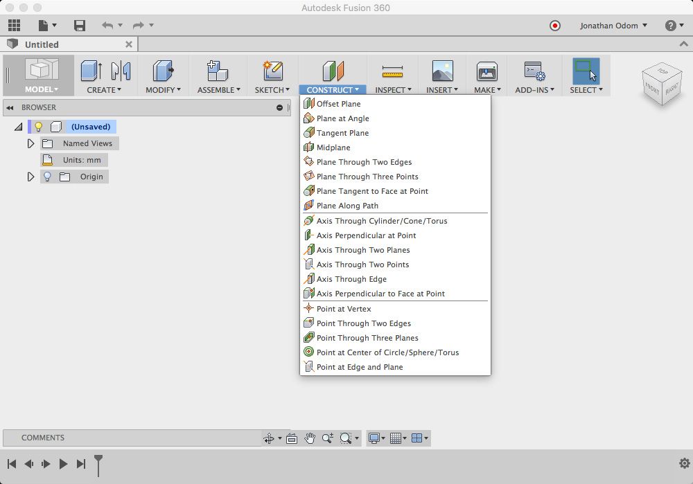
Task: Open the CREATE dropdown menu
Action: point(104,89)
